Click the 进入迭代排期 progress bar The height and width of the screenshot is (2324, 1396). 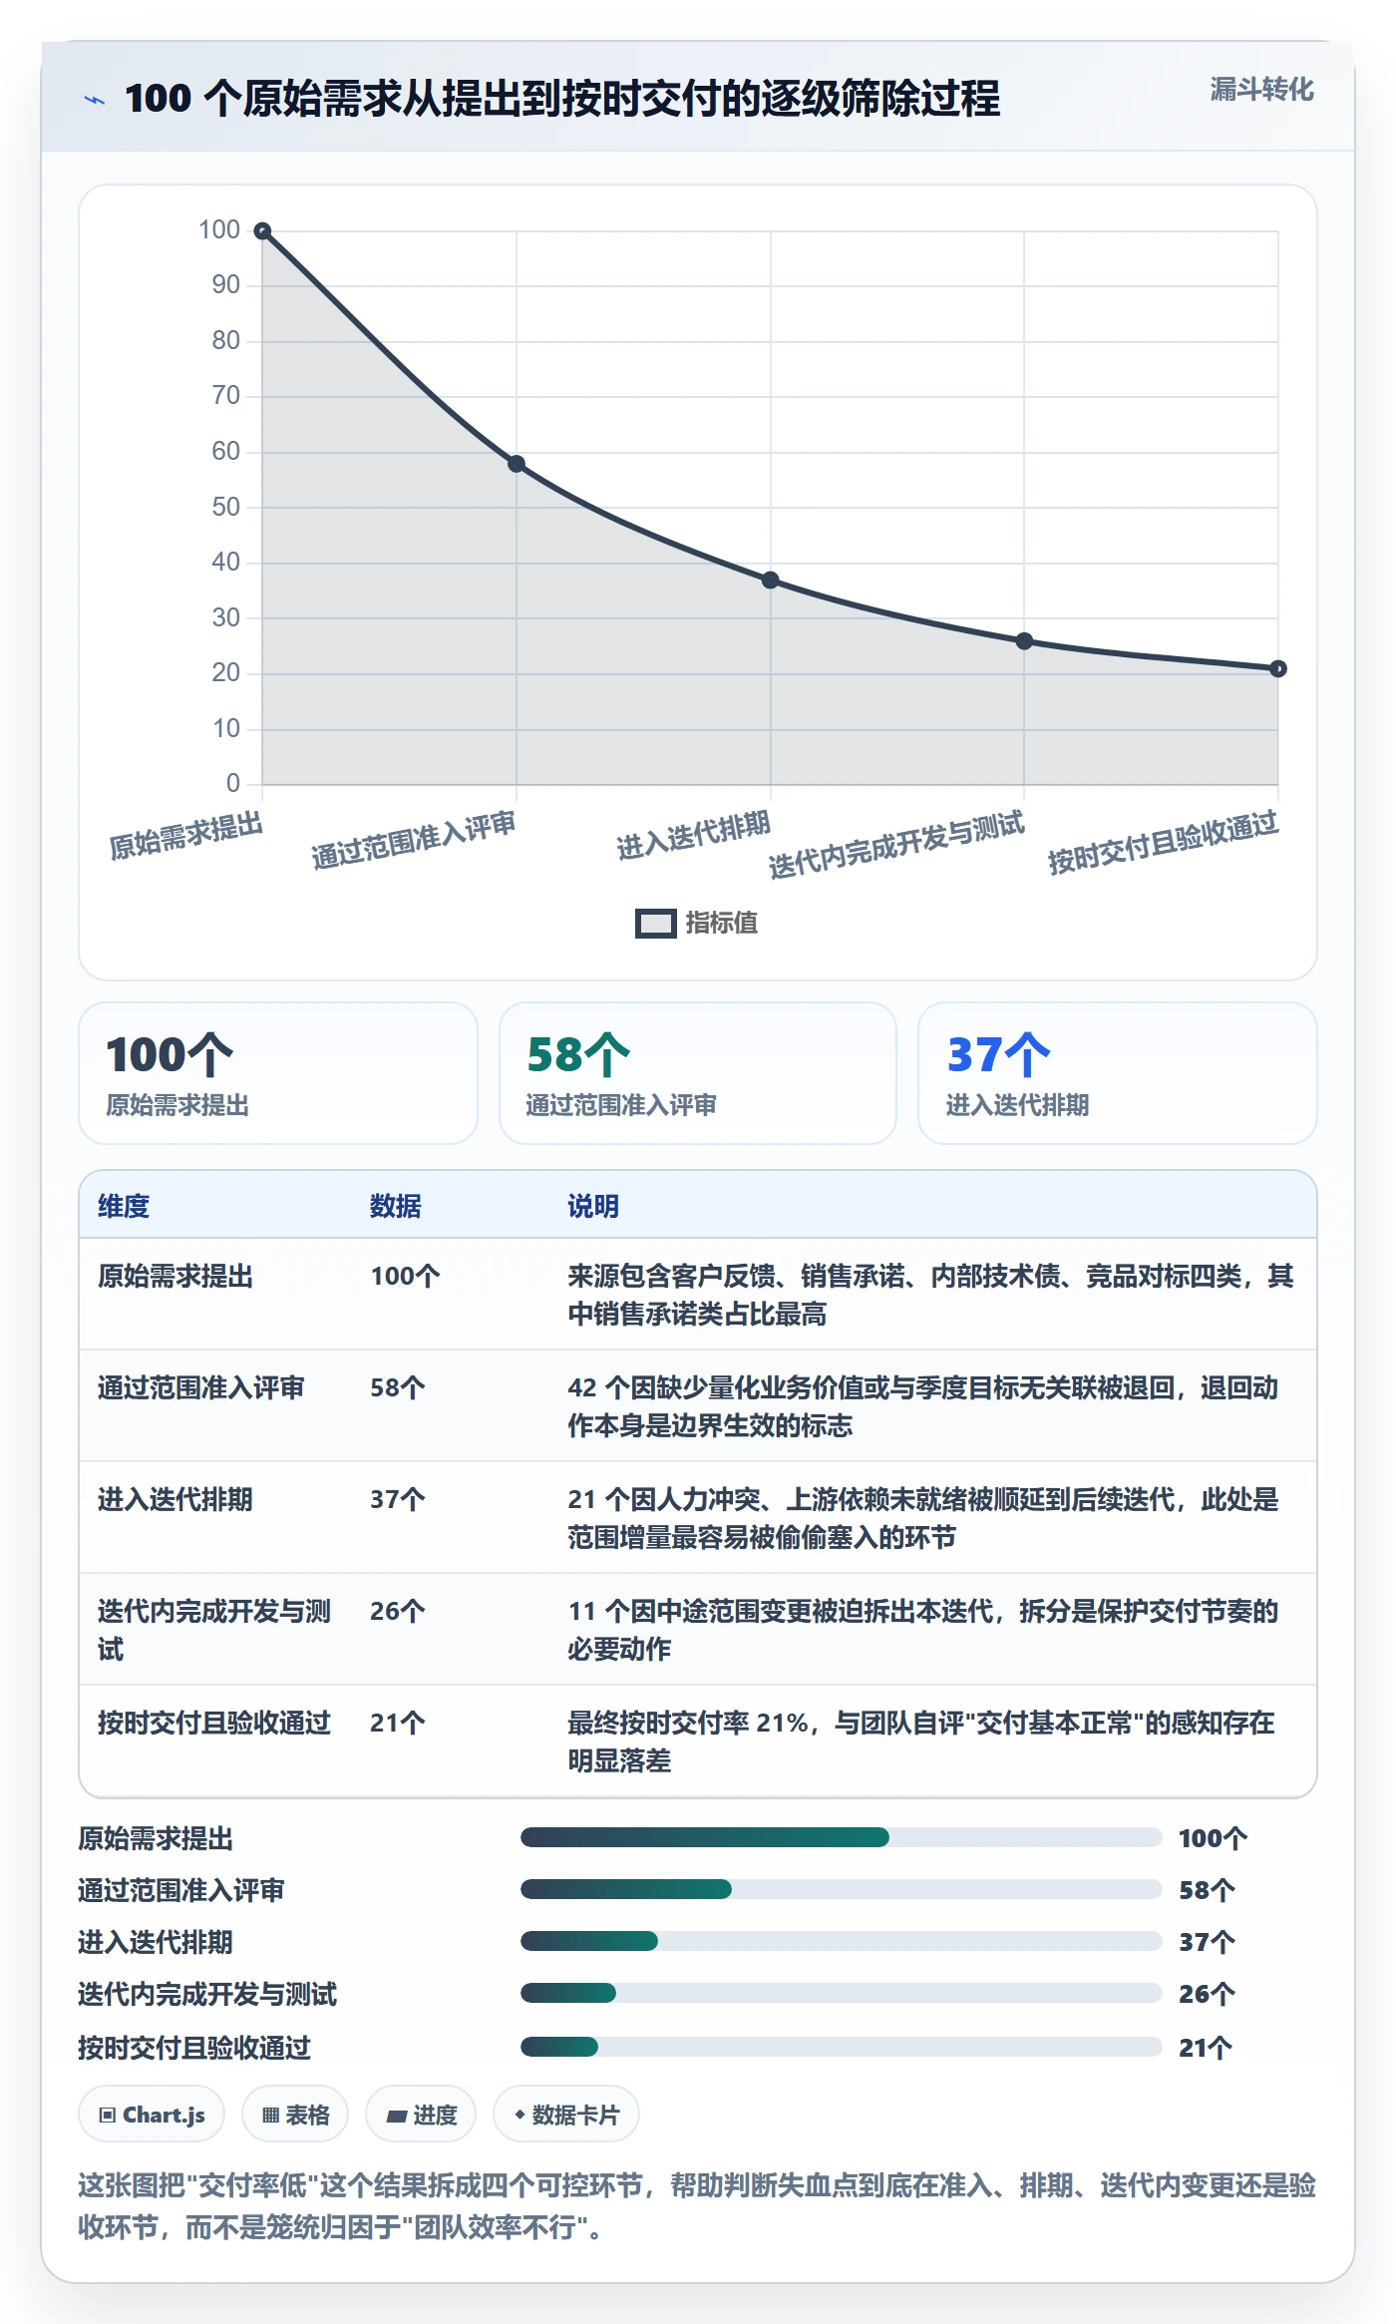coord(842,1941)
